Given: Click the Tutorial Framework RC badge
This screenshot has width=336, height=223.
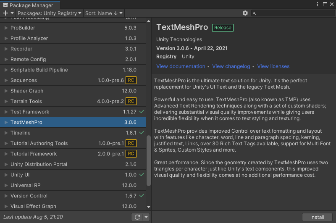Looking at the screenshot, I should coord(131,154).
